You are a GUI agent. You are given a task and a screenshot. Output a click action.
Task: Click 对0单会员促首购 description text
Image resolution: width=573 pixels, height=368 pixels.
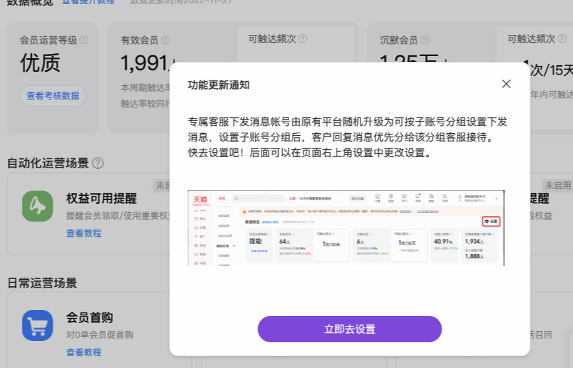pos(100,334)
